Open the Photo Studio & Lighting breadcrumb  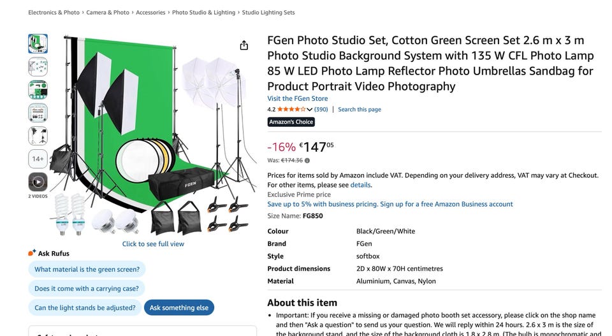[x=203, y=13]
